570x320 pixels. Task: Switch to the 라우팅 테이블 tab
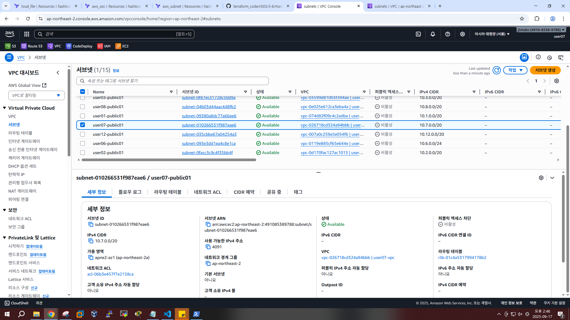167,192
